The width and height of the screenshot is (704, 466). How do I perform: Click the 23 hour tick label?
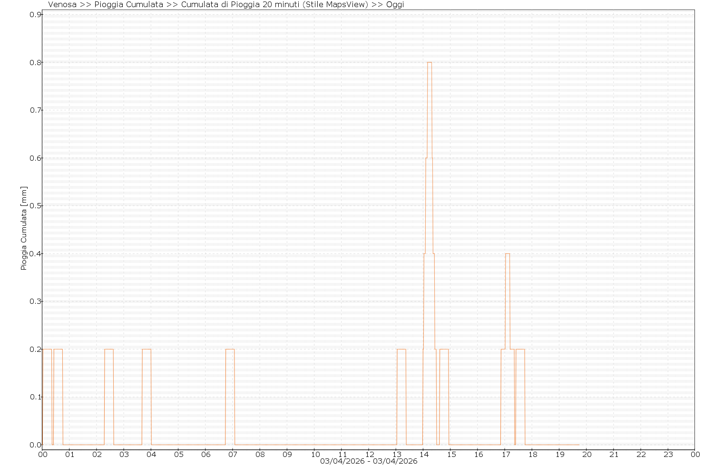point(668,454)
